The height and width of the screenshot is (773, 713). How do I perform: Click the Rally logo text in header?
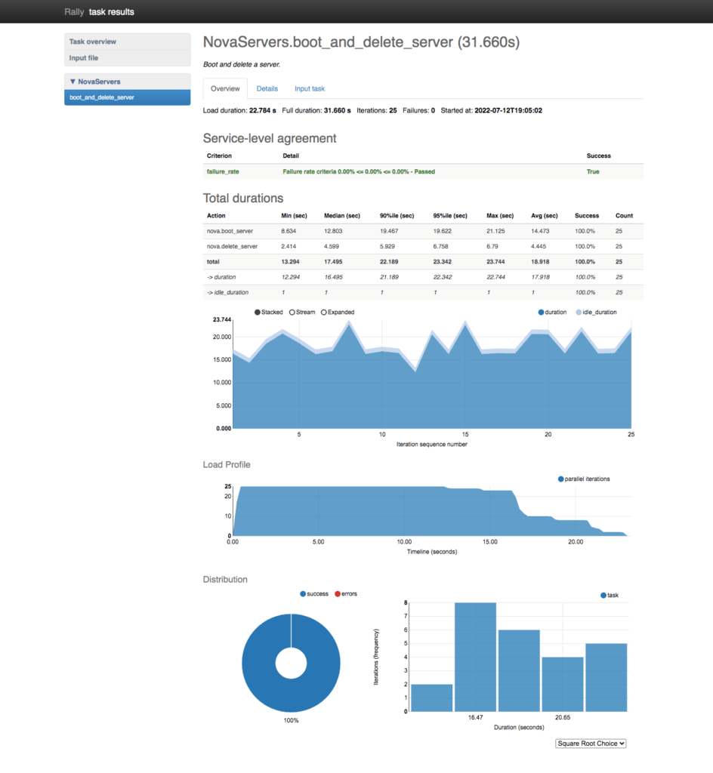74,12
